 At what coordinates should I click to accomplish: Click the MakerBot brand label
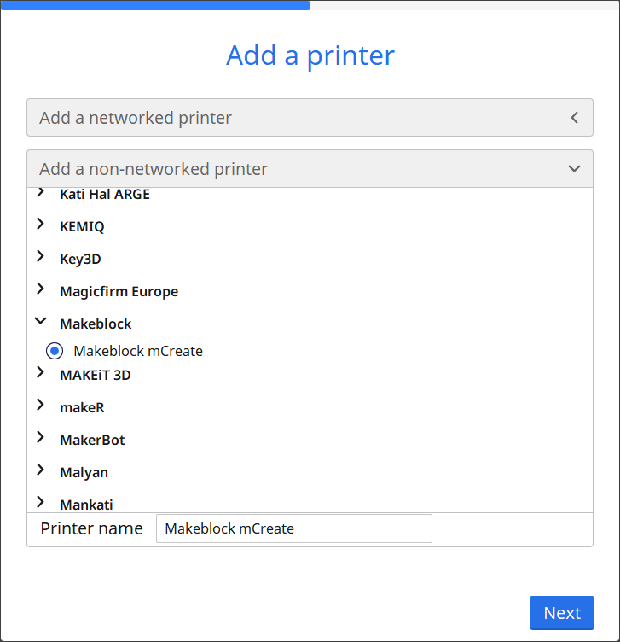click(92, 440)
